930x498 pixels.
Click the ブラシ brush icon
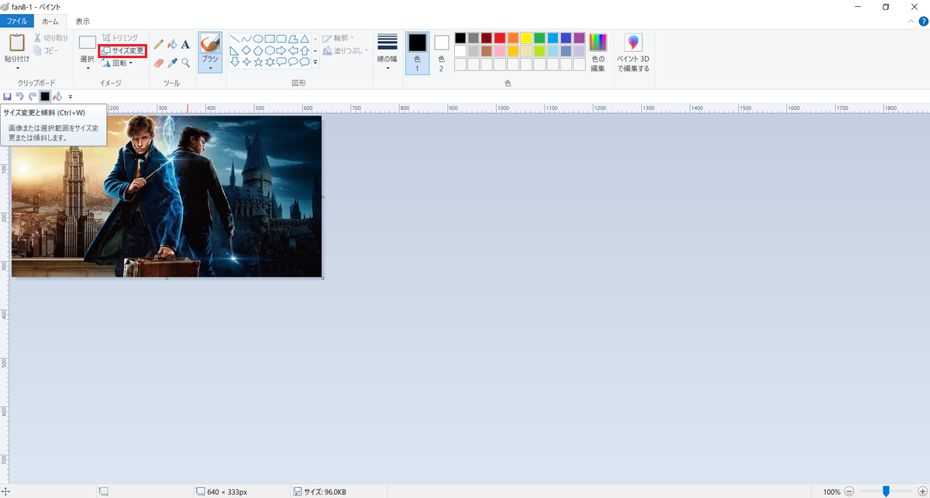coord(210,42)
